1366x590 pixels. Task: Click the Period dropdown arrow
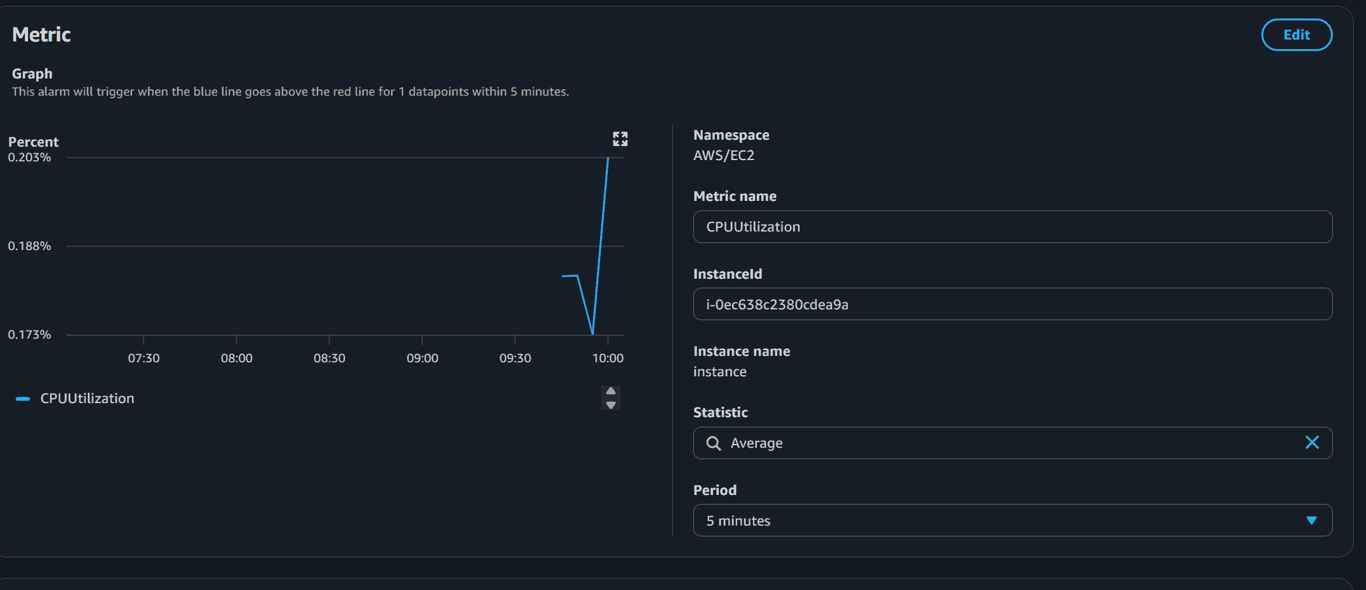click(x=1311, y=520)
